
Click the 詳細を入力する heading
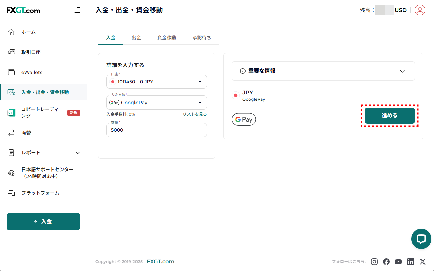[125, 65]
